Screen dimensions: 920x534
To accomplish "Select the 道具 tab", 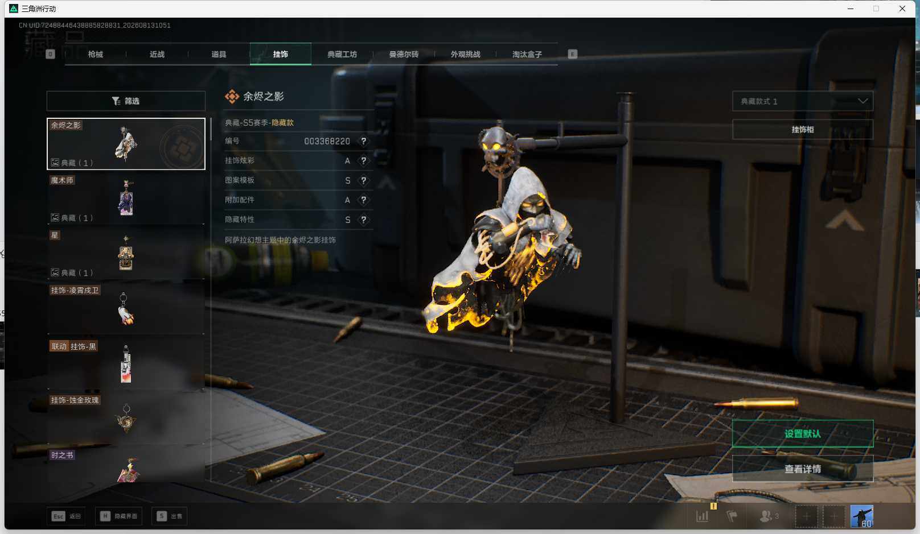I will coord(219,54).
